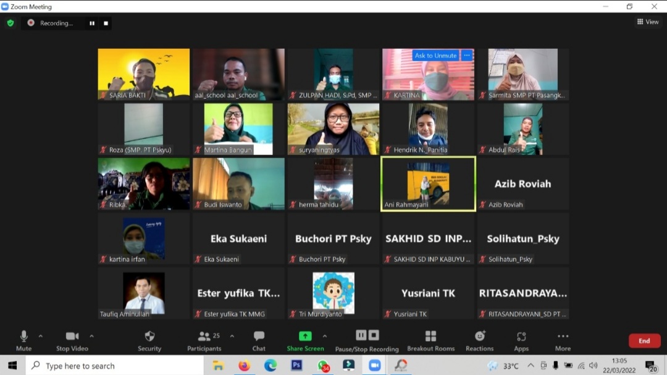Click the red End meeting button
The height and width of the screenshot is (375, 667).
click(x=644, y=340)
